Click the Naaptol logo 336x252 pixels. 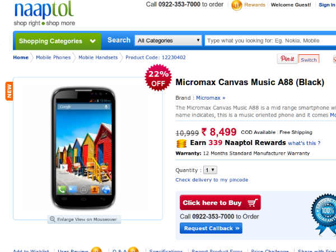pos(44,13)
